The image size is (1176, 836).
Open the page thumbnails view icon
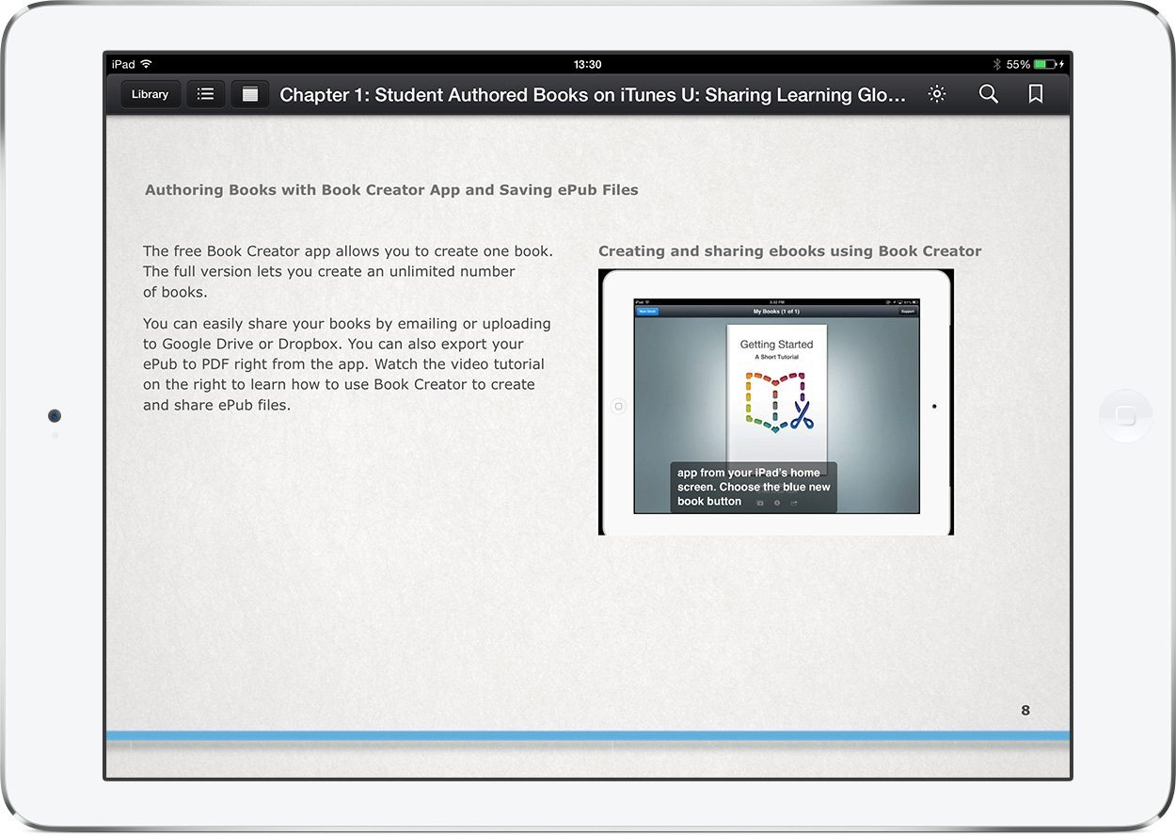pos(250,94)
